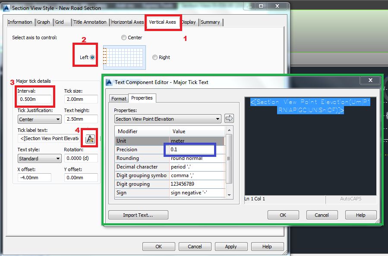388x256 pixels.
Task: Open the Text style dropdown showing Standard
Action: 39,159
